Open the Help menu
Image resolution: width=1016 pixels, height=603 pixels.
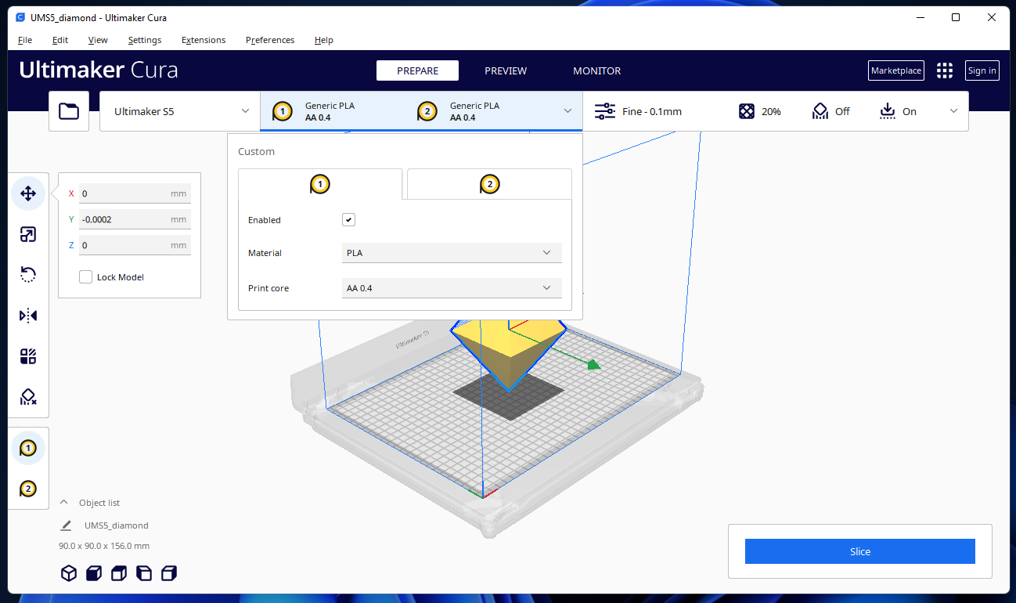324,40
